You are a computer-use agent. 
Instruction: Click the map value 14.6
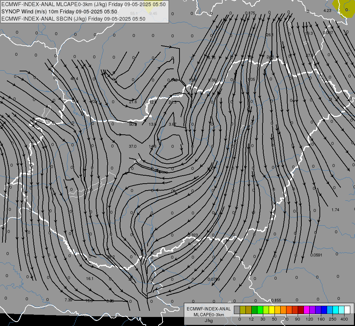click(153, 146)
